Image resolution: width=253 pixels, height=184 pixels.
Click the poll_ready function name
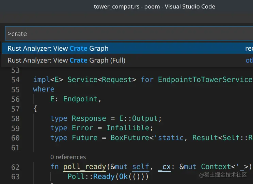pos(84,167)
